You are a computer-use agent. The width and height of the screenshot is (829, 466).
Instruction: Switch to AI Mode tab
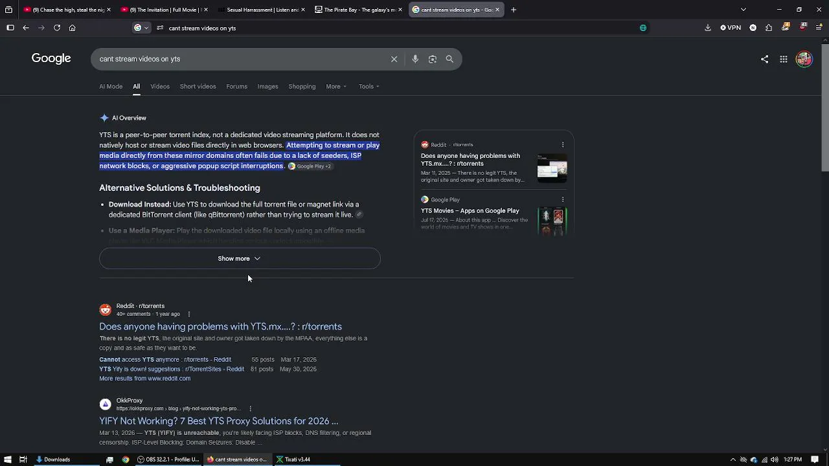click(111, 87)
